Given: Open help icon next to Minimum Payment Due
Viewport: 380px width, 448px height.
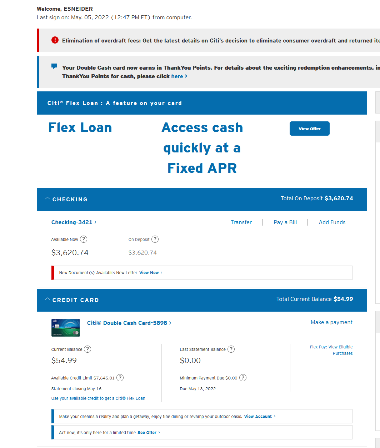Looking at the screenshot, I should click(243, 378).
